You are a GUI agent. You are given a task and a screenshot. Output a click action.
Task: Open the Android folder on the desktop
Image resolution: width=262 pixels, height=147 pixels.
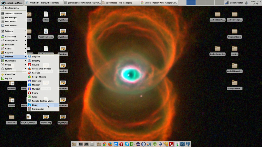11,85
